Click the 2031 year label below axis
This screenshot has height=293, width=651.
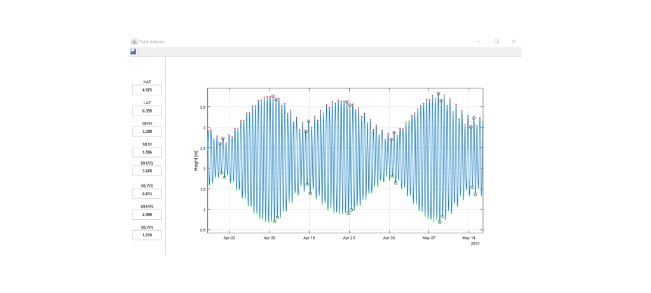[x=475, y=243]
